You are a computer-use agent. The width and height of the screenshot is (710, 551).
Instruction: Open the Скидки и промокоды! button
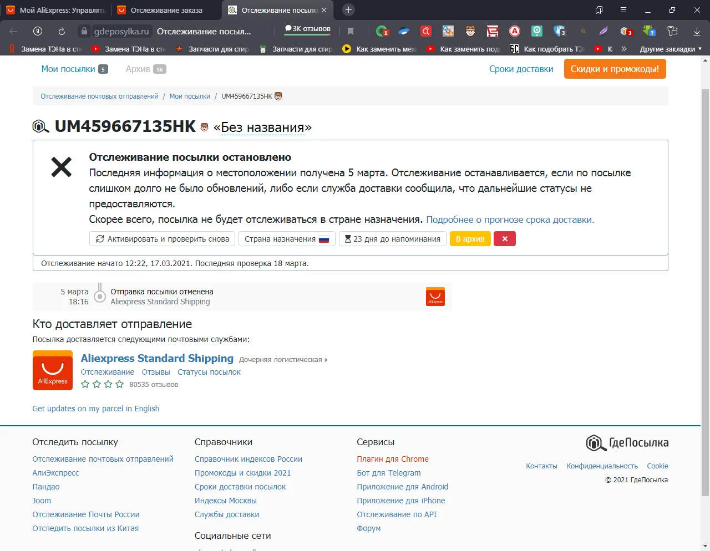tap(615, 69)
